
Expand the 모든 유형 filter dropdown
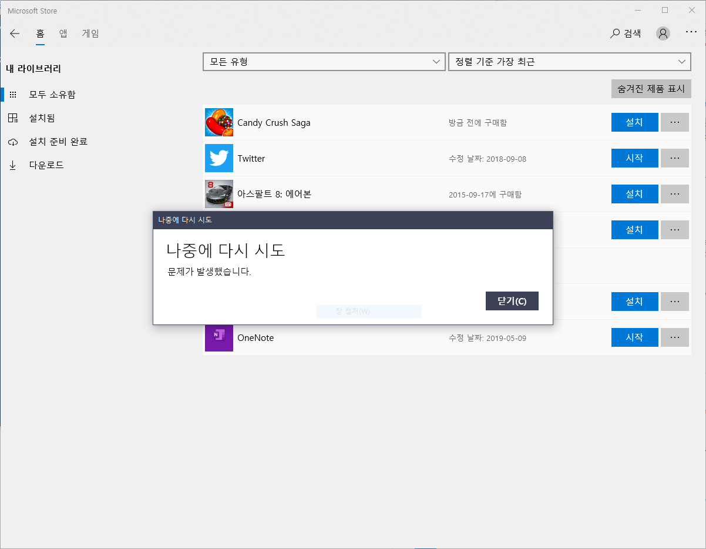point(324,62)
